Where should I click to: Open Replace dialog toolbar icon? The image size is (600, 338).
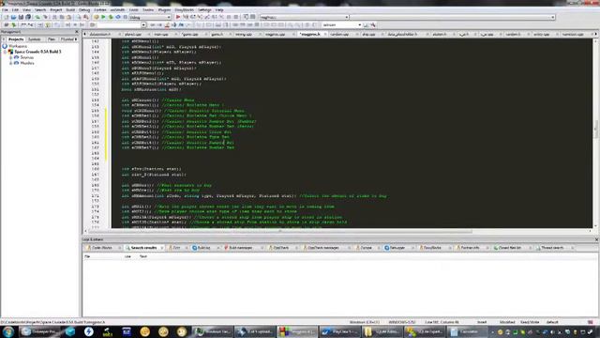click(86, 17)
